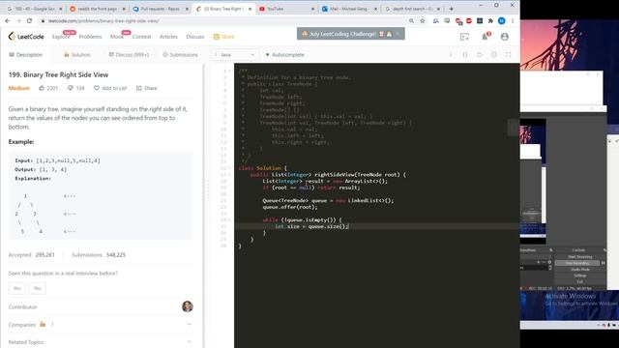Image resolution: width=619 pixels, height=348 pixels.
Task: Open the Mock menu item
Action: 116,37
